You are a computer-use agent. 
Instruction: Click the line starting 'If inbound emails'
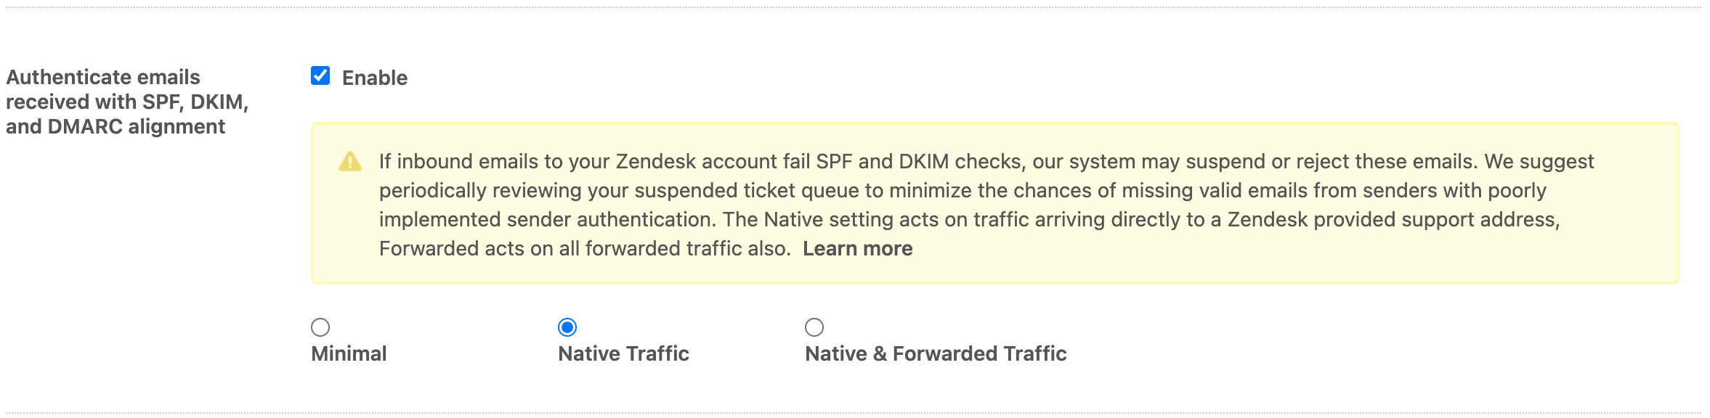[x=986, y=161]
